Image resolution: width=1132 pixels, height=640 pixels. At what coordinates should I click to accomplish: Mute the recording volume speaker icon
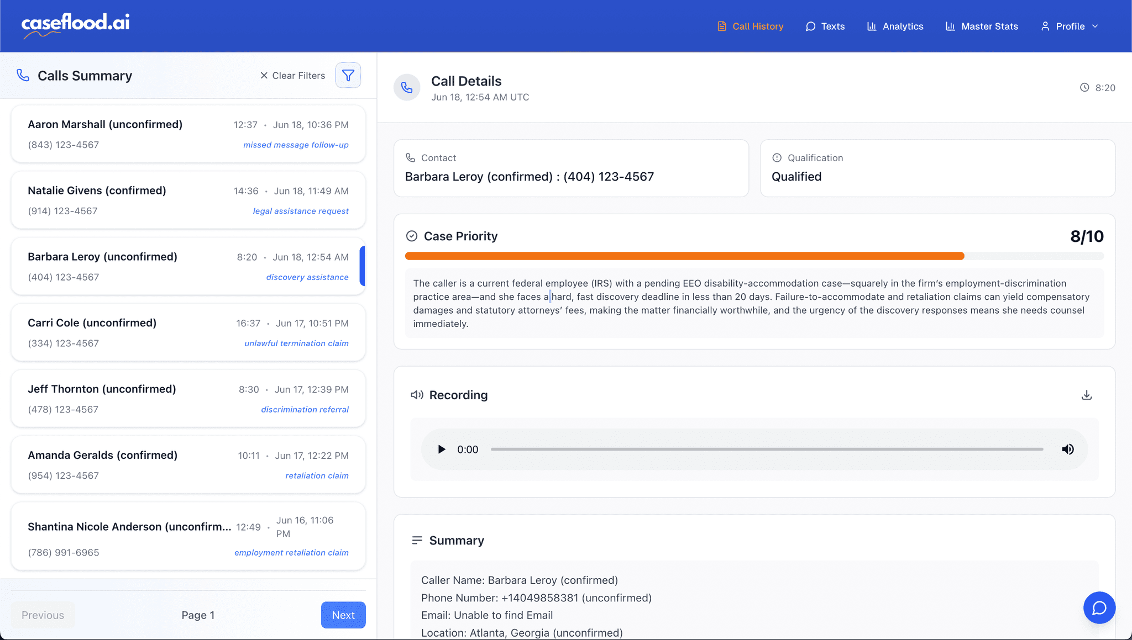click(1067, 449)
